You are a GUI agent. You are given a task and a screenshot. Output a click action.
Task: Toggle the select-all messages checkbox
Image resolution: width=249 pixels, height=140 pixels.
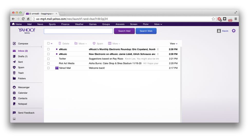click(48, 43)
